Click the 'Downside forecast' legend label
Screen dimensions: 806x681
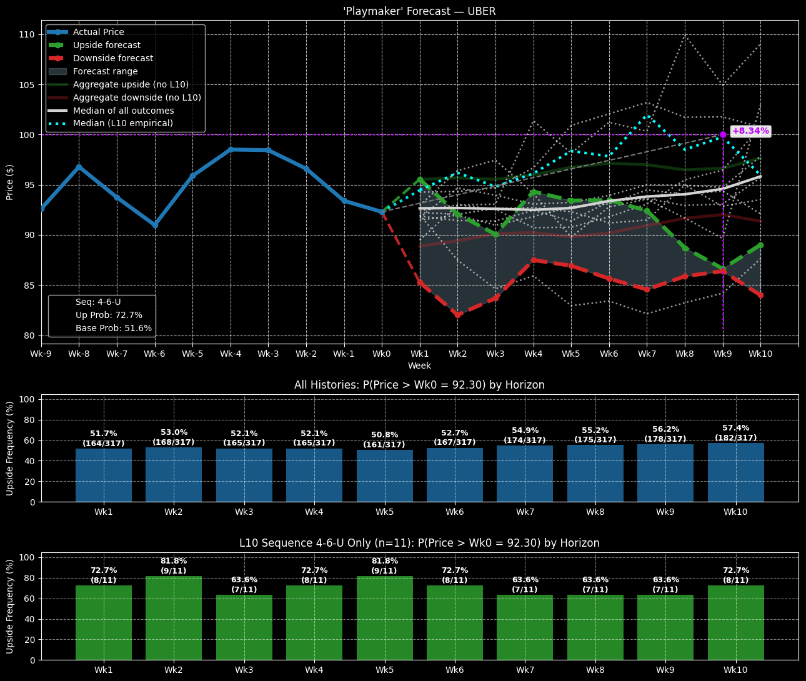[113, 58]
